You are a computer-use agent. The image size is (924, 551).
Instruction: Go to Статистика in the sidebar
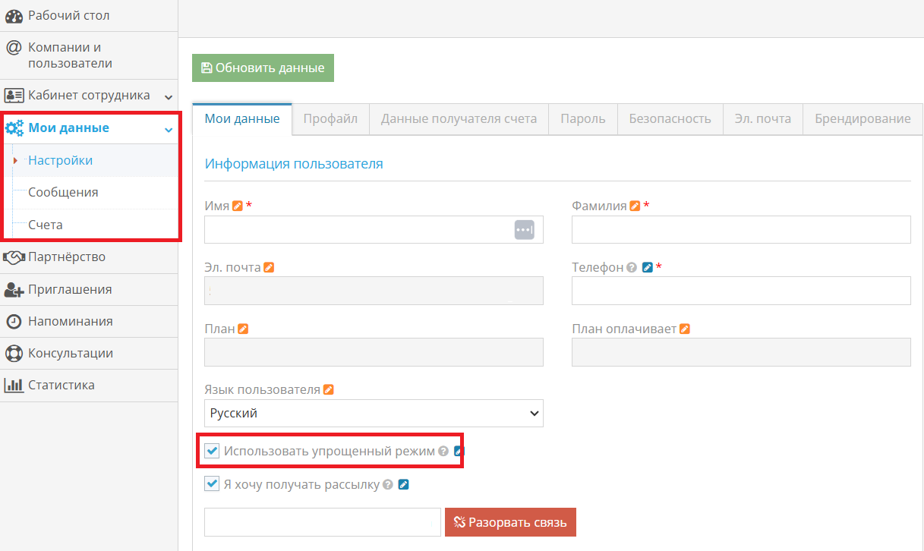pos(61,386)
